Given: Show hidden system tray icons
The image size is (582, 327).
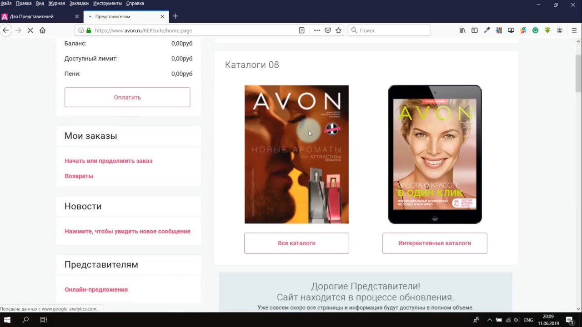Looking at the screenshot, I should pos(490,320).
